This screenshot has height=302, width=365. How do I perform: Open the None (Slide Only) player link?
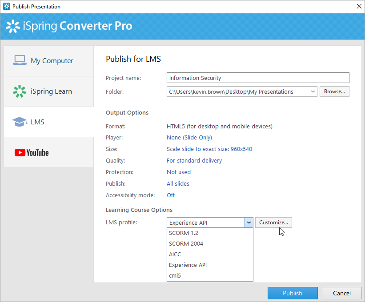point(189,138)
